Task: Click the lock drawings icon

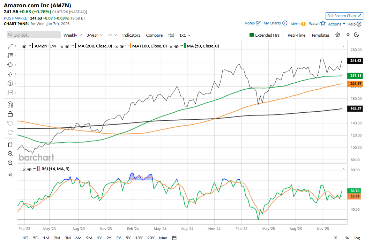Action: coord(10,114)
